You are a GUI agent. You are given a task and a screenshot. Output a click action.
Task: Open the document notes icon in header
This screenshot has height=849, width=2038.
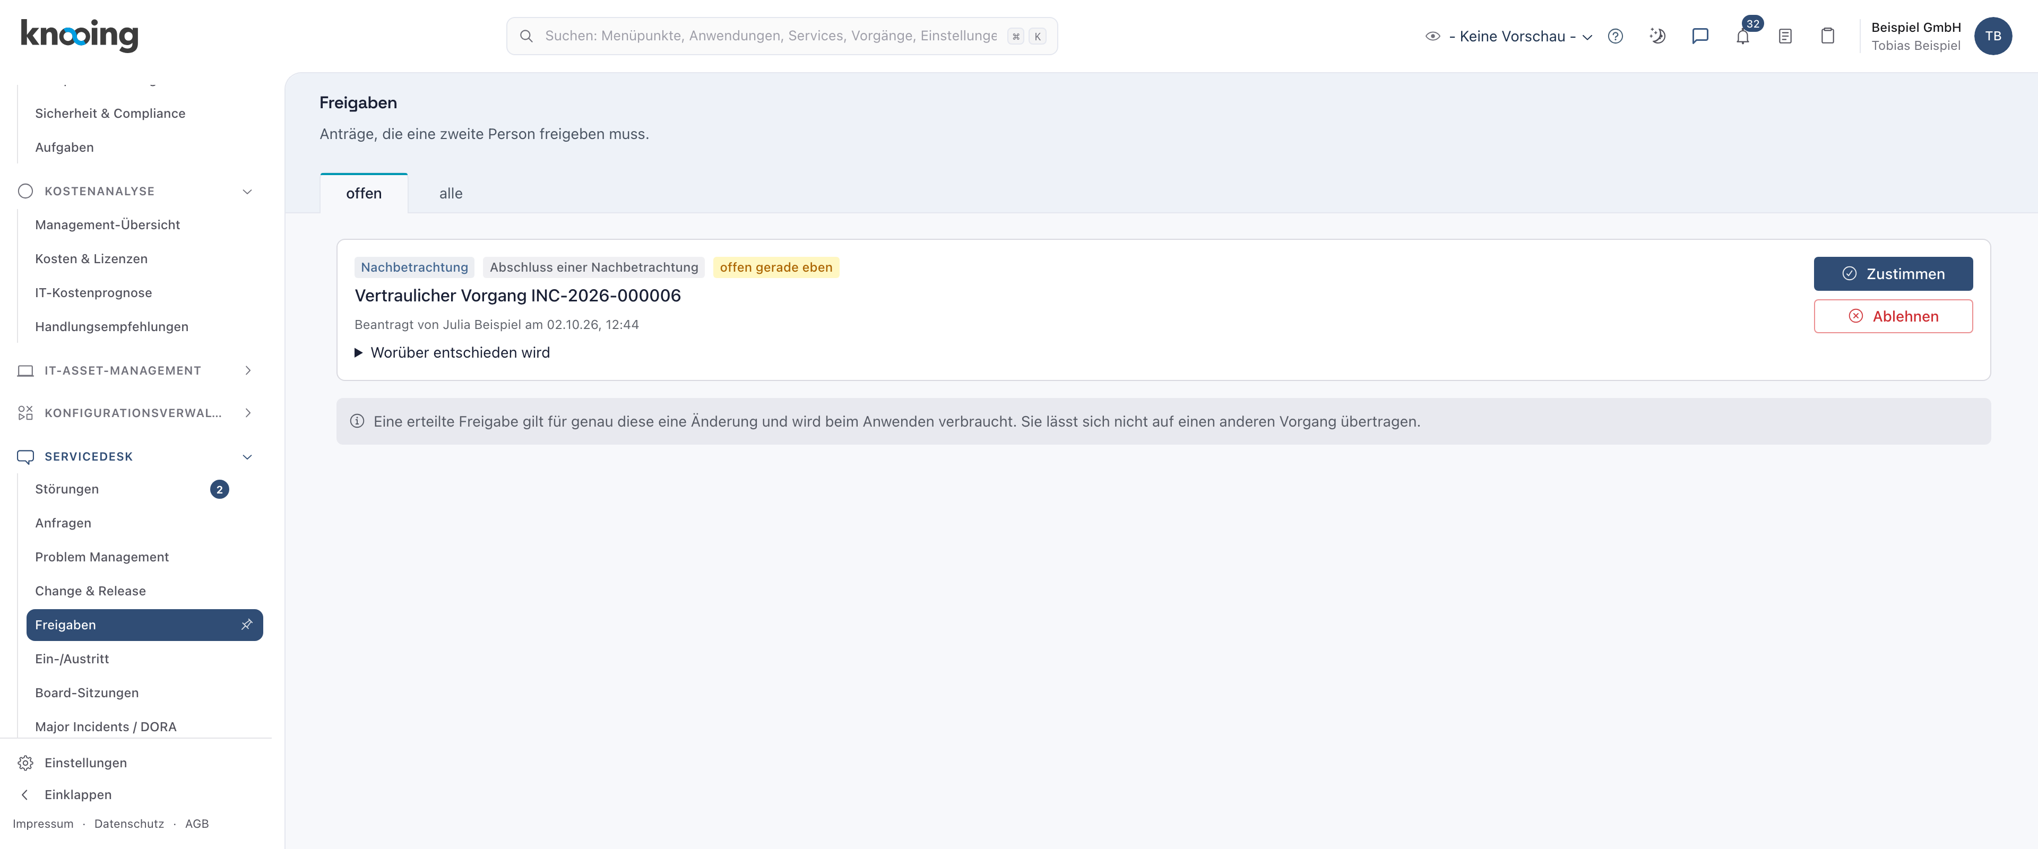point(1785,37)
